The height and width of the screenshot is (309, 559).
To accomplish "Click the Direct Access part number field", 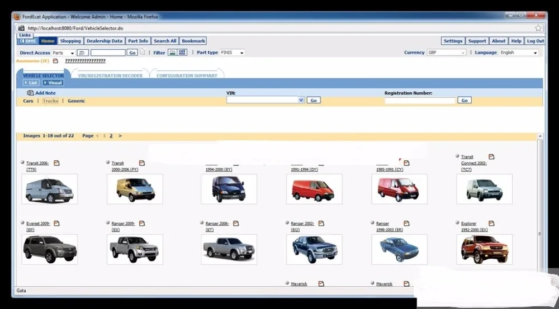I will [x=108, y=53].
